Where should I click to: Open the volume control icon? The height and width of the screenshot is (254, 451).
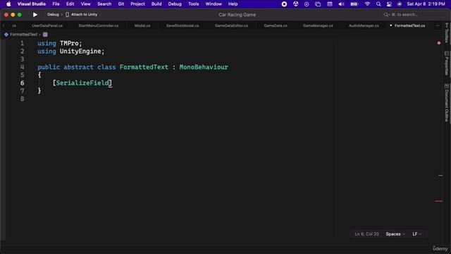341,4
